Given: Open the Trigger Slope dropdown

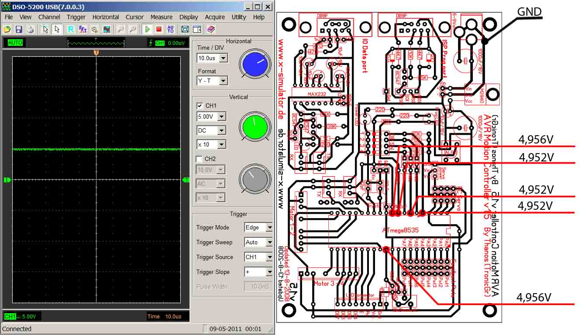Looking at the screenshot, I should 269,272.
